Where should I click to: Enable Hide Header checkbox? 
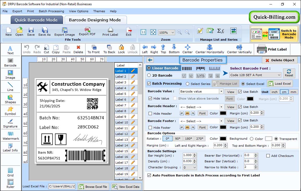150,114
